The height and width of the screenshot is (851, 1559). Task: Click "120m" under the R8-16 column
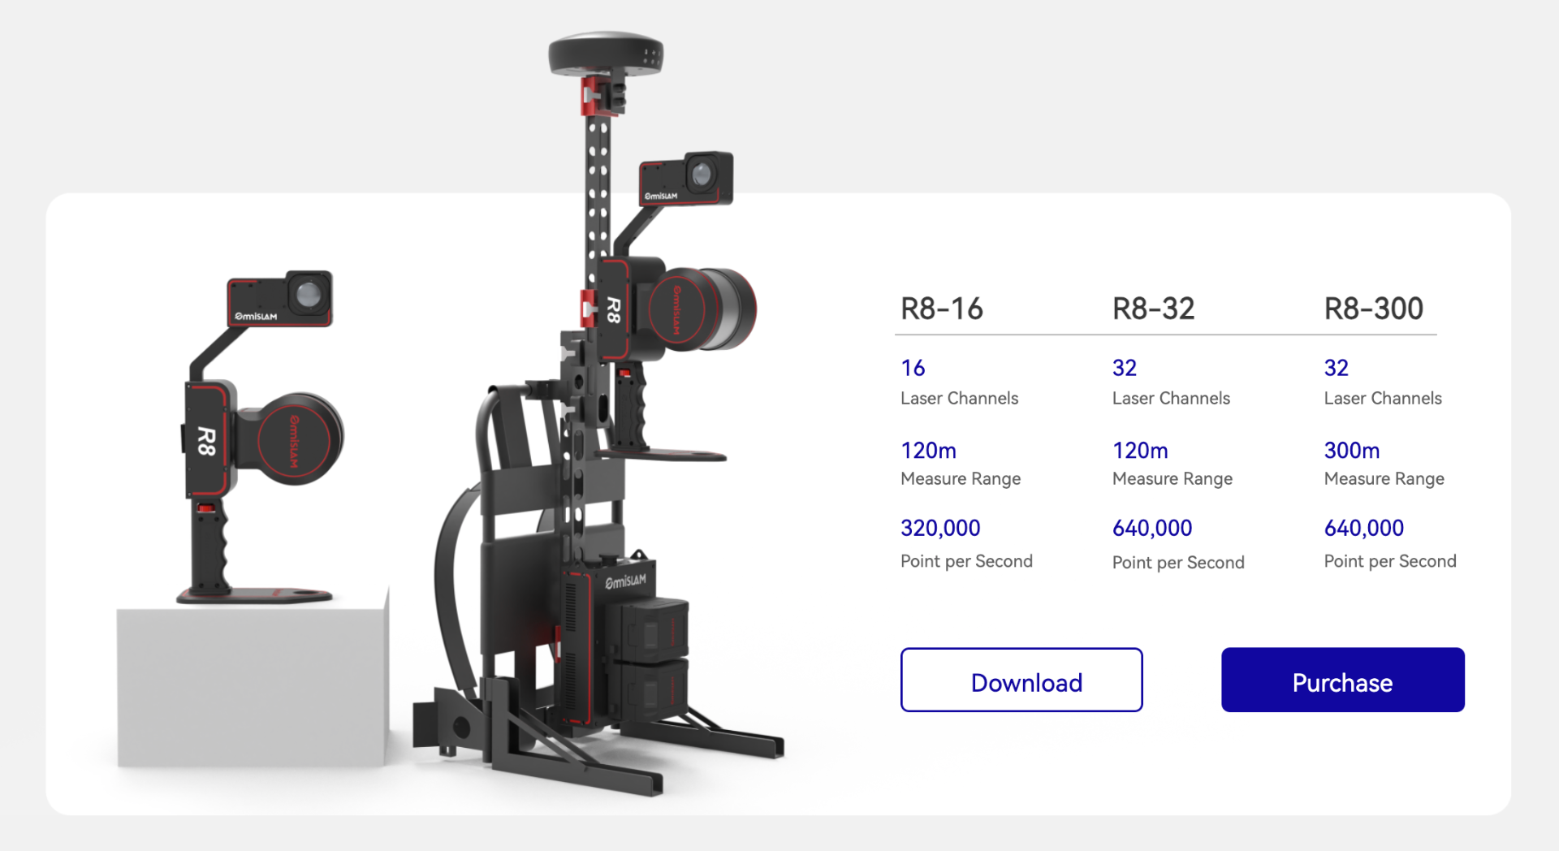pyautogui.click(x=928, y=450)
